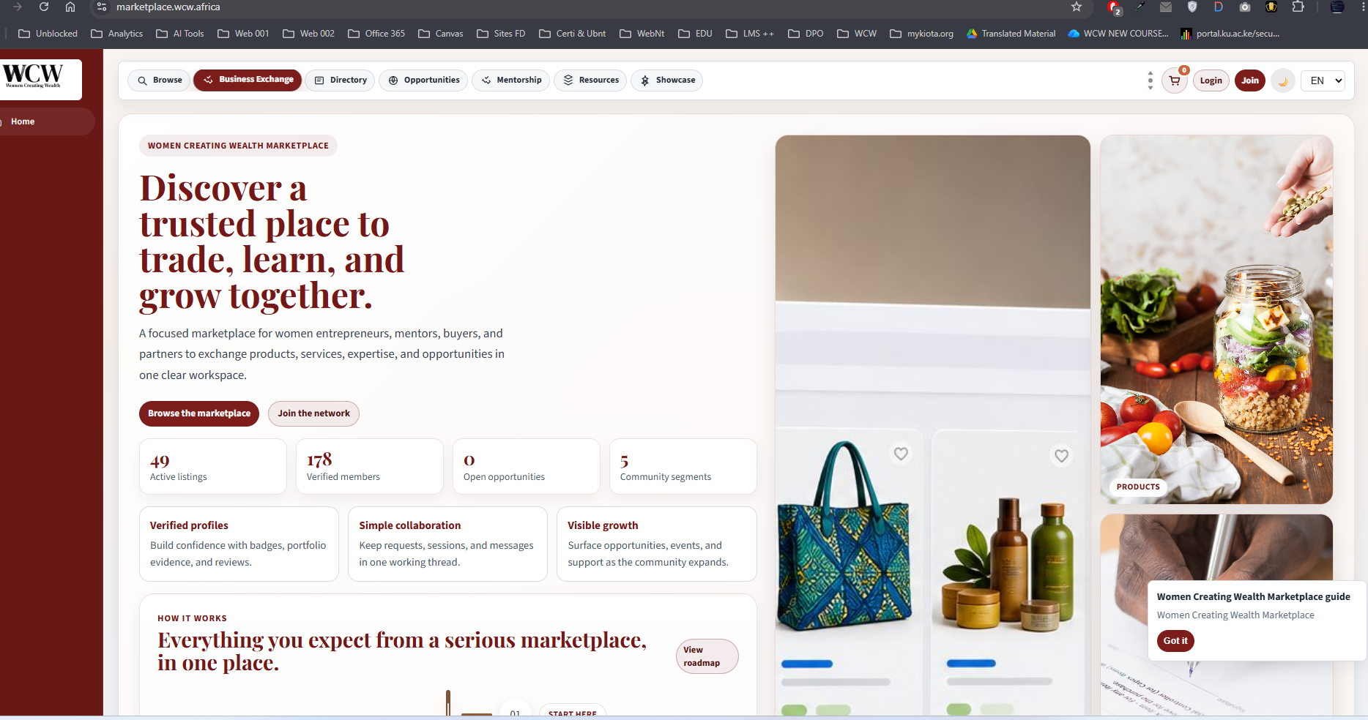The width and height of the screenshot is (1368, 720).
Task: Open the Mentorship nav item
Action: 511,80
